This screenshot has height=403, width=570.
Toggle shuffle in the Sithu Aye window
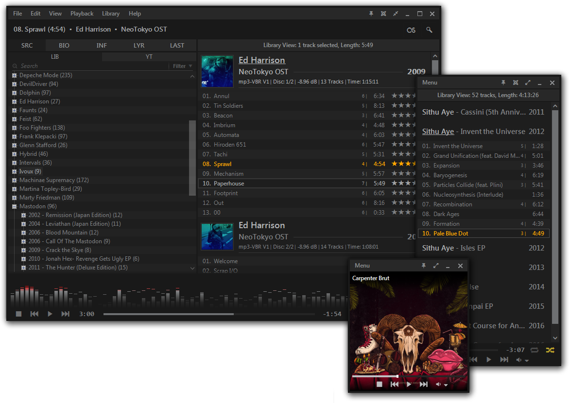pyautogui.click(x=550, y=350)
